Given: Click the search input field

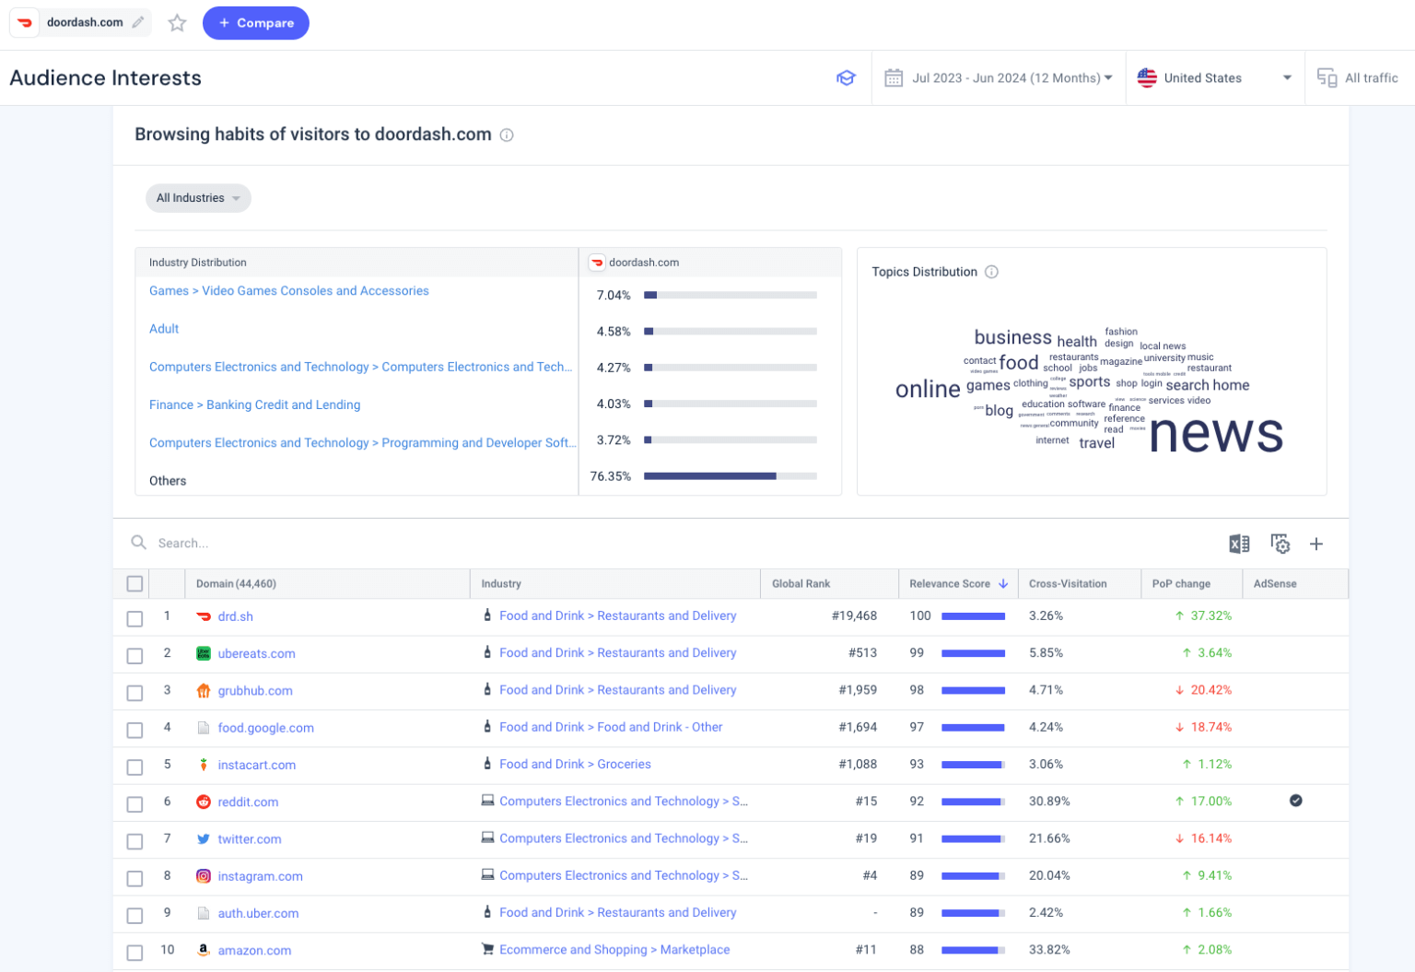Looking at the screenshot, I should [230, 543].
